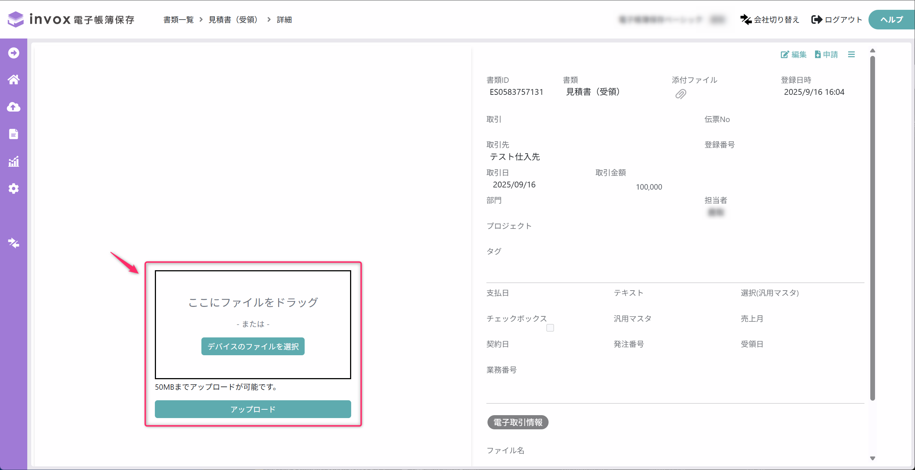
Task: Click the document ID ES0583757131
Action: point(517,92)
